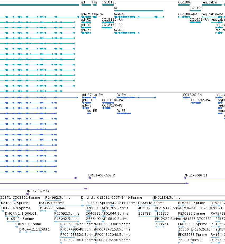Select the fw-PA protein label

(x=121, y=95)
